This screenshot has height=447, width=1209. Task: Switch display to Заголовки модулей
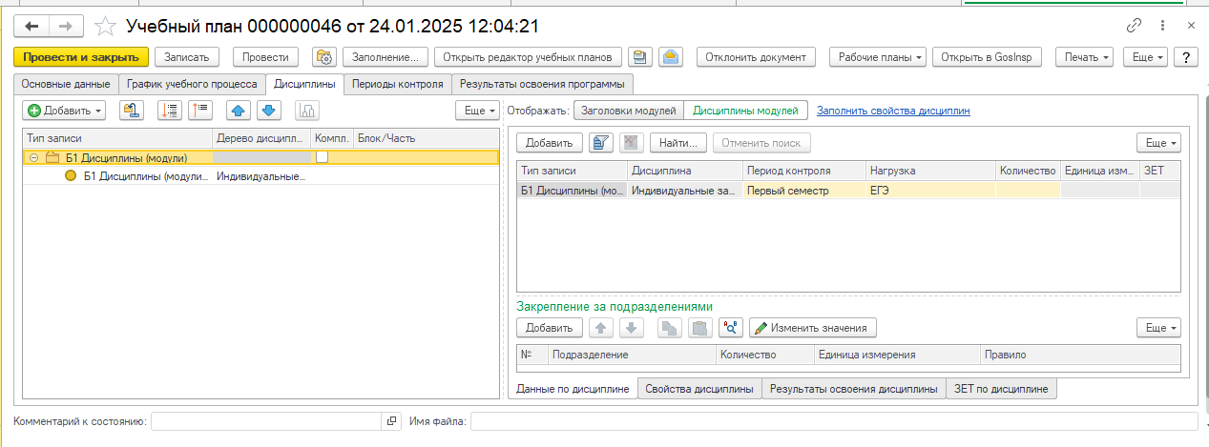coord(628,111)
